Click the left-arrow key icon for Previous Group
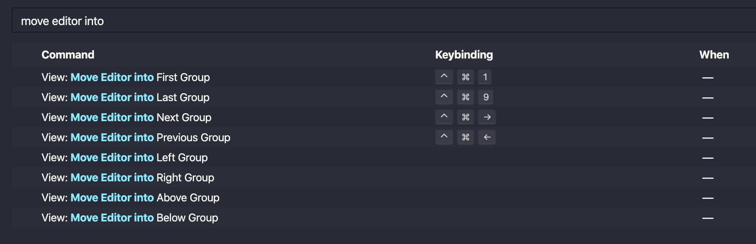Viewport: 756px width, 244px height. [487, 137]
